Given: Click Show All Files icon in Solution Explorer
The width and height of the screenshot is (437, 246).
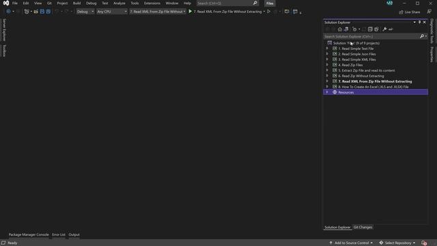Looking at the screenshot, I should pos(376,29).
